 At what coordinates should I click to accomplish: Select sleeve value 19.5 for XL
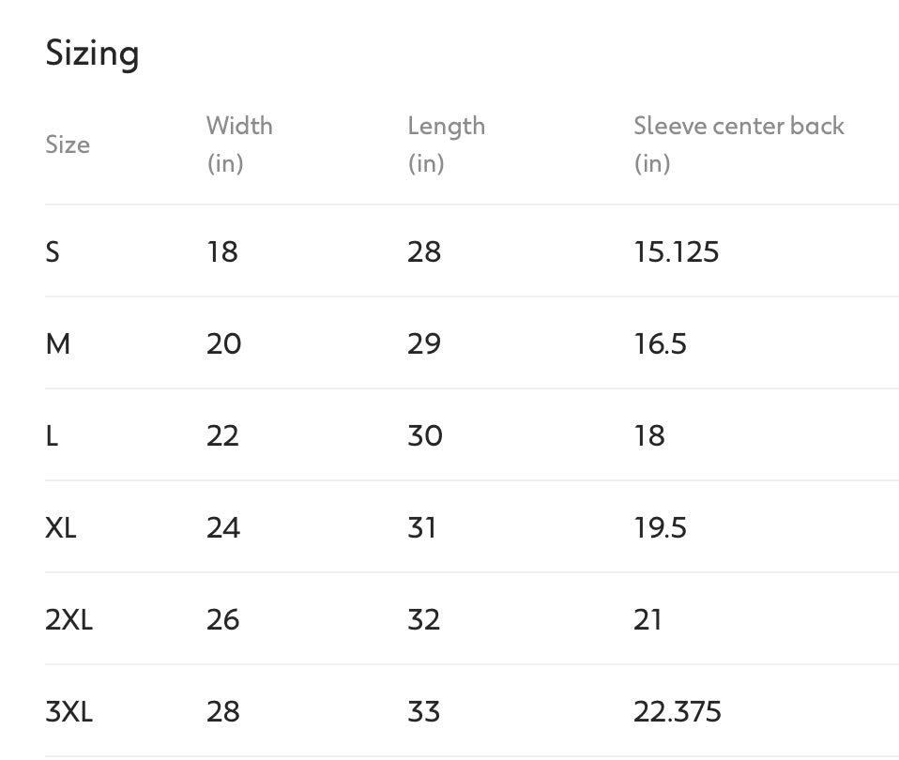click(660, 527)
